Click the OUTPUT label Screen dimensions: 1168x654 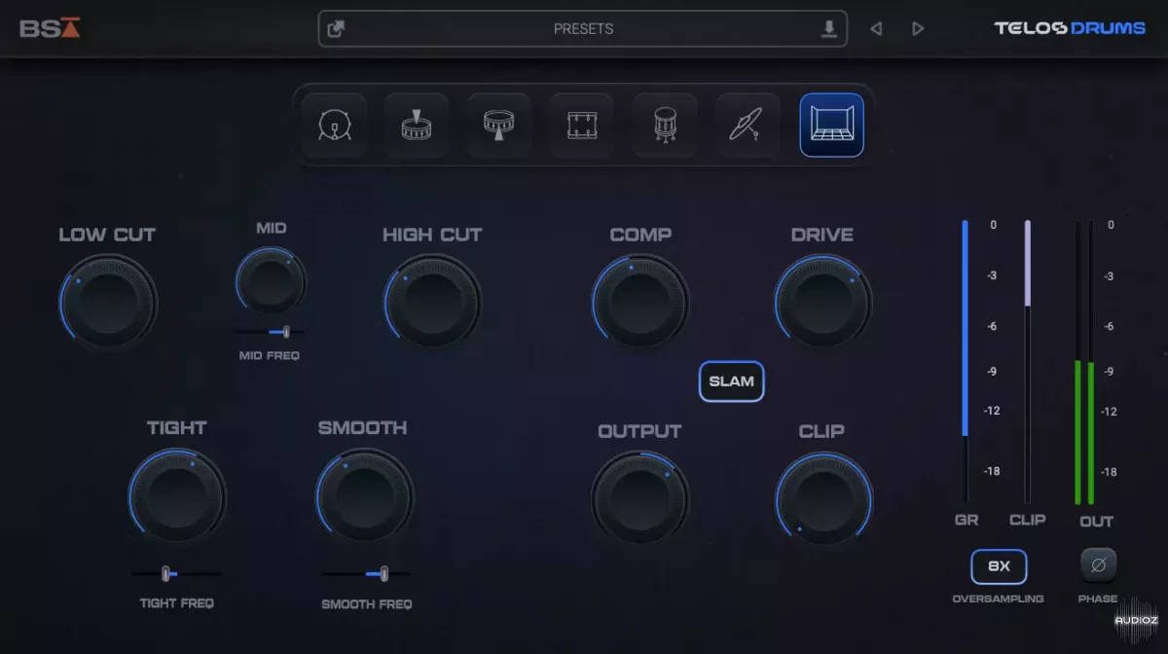639,431
